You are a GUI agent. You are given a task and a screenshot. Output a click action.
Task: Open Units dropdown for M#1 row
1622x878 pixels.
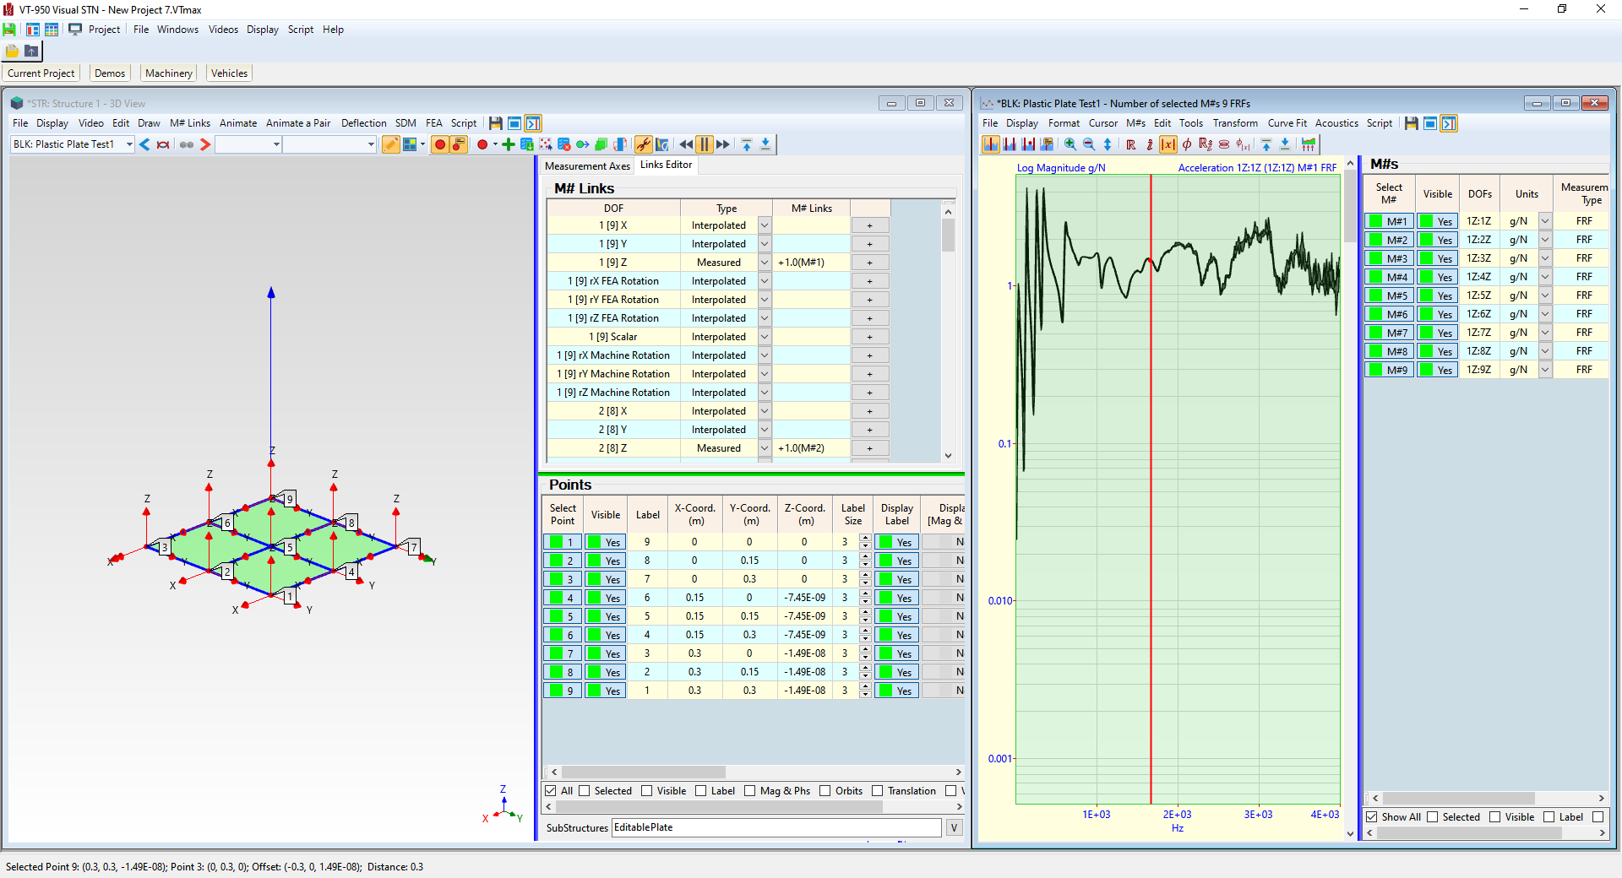[1545, 221]
